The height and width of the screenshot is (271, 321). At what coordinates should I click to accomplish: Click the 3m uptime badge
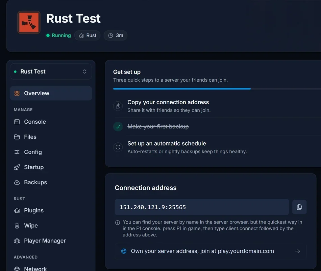(x=116, y=35)
